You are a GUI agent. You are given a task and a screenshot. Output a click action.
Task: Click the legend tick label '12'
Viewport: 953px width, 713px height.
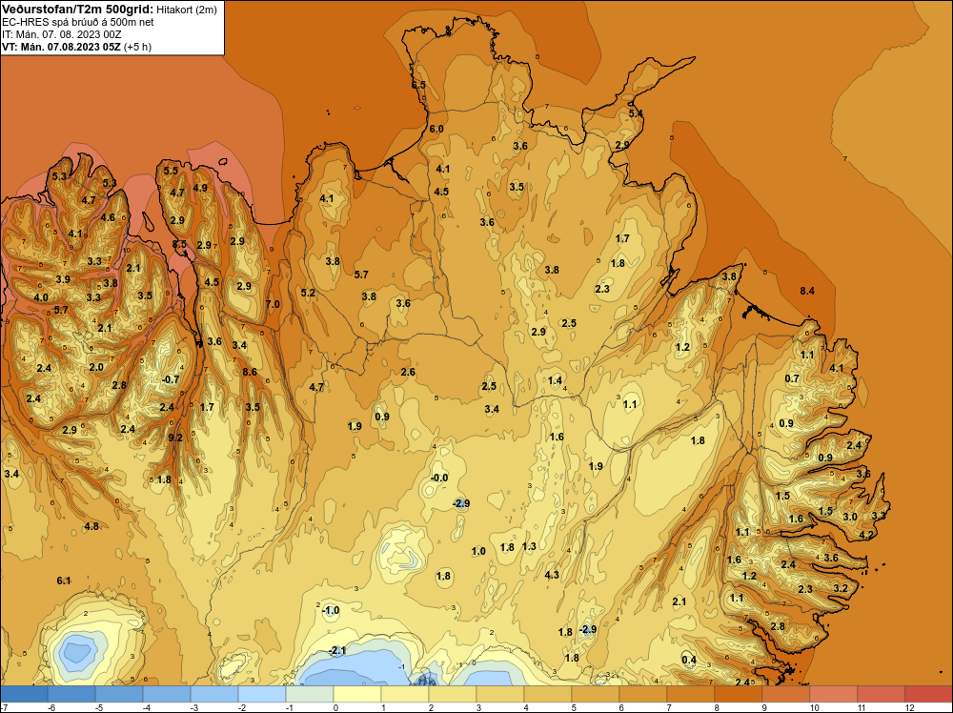tap(909, 708)
